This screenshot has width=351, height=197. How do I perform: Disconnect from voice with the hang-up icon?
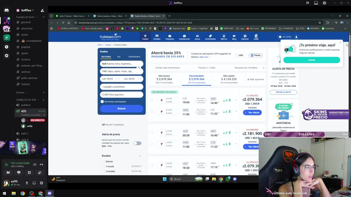click(41, 164)
